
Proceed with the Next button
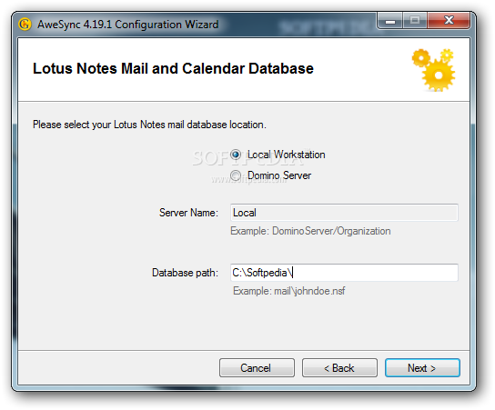pyautogui.click(x=422, y=368)
